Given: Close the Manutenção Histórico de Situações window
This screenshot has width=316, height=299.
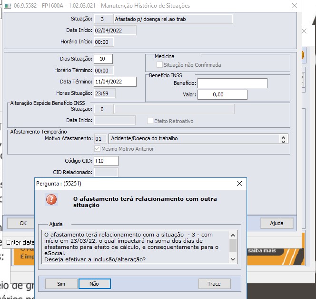Looking at the screenshot, I should tap(295, 6).
